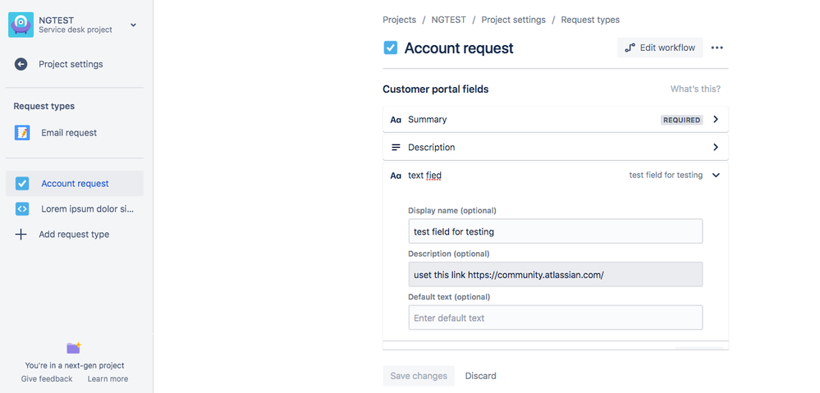
Task: Click the Give feedback link
Action: coord(47,379)
